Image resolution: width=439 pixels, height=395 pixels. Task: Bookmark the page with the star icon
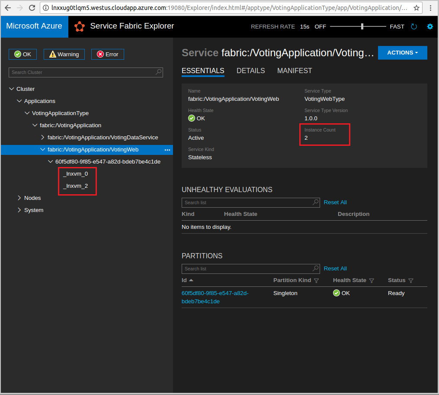coord(417,8)
